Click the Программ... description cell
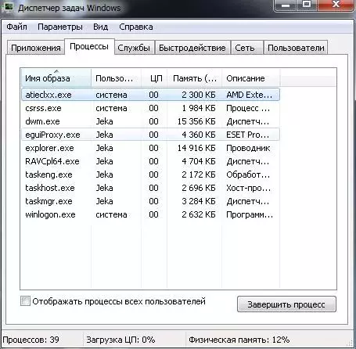Screen dimensions: 356x349 pyautogui.click(x=250, y=214)
